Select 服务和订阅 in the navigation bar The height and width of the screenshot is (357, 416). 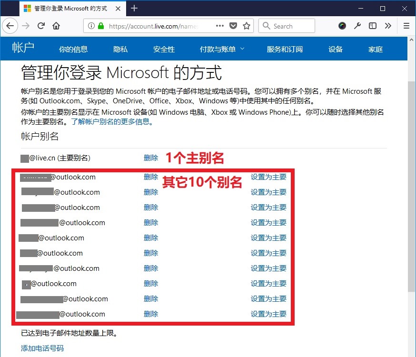[285, 49]
